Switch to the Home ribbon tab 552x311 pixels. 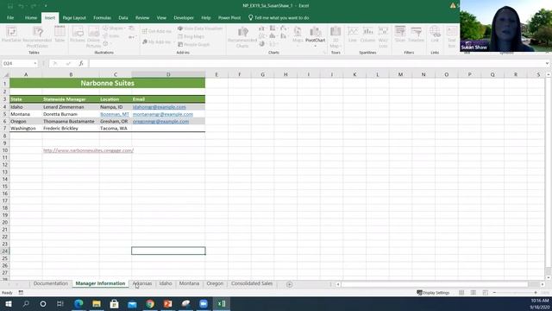click(31, 17)
